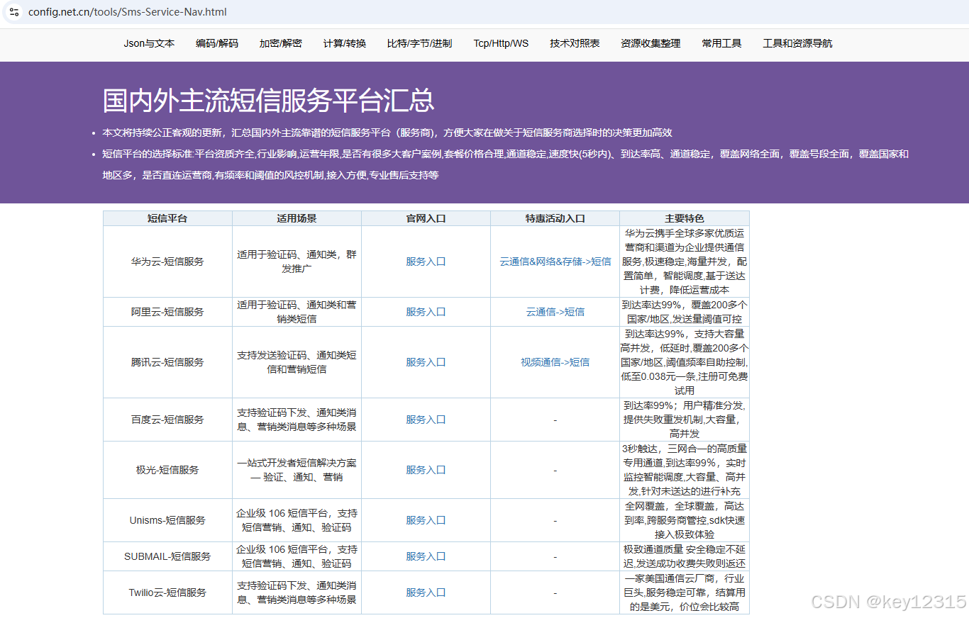
Task: Open the 编码/解码 menu
Action: coord(217,43)
